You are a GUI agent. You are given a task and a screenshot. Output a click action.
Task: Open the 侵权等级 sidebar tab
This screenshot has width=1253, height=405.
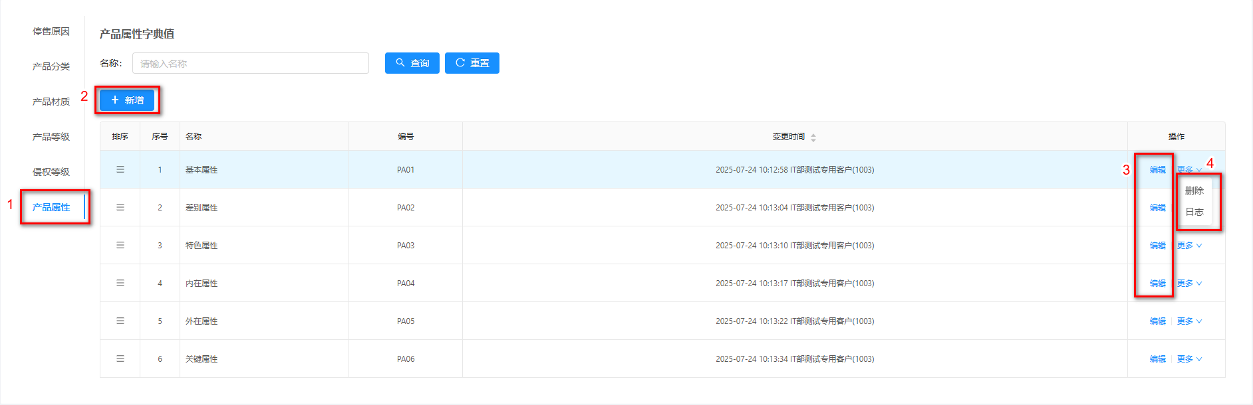pyautogui.click(x=51, y=172)
